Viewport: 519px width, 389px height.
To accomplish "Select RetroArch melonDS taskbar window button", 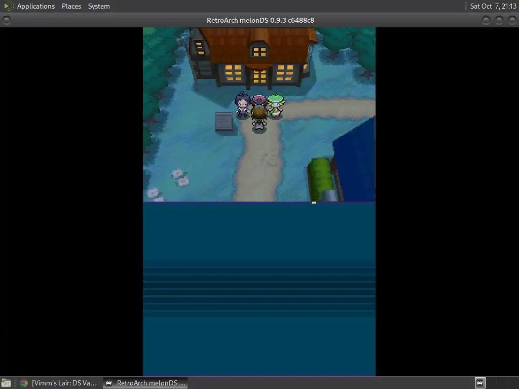I will (x=145, y=383).
